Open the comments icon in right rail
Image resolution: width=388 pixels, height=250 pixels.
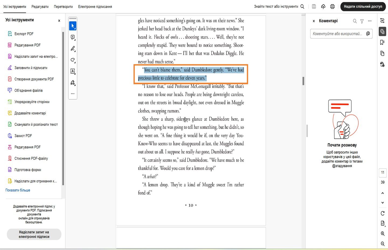pos(382,31)
